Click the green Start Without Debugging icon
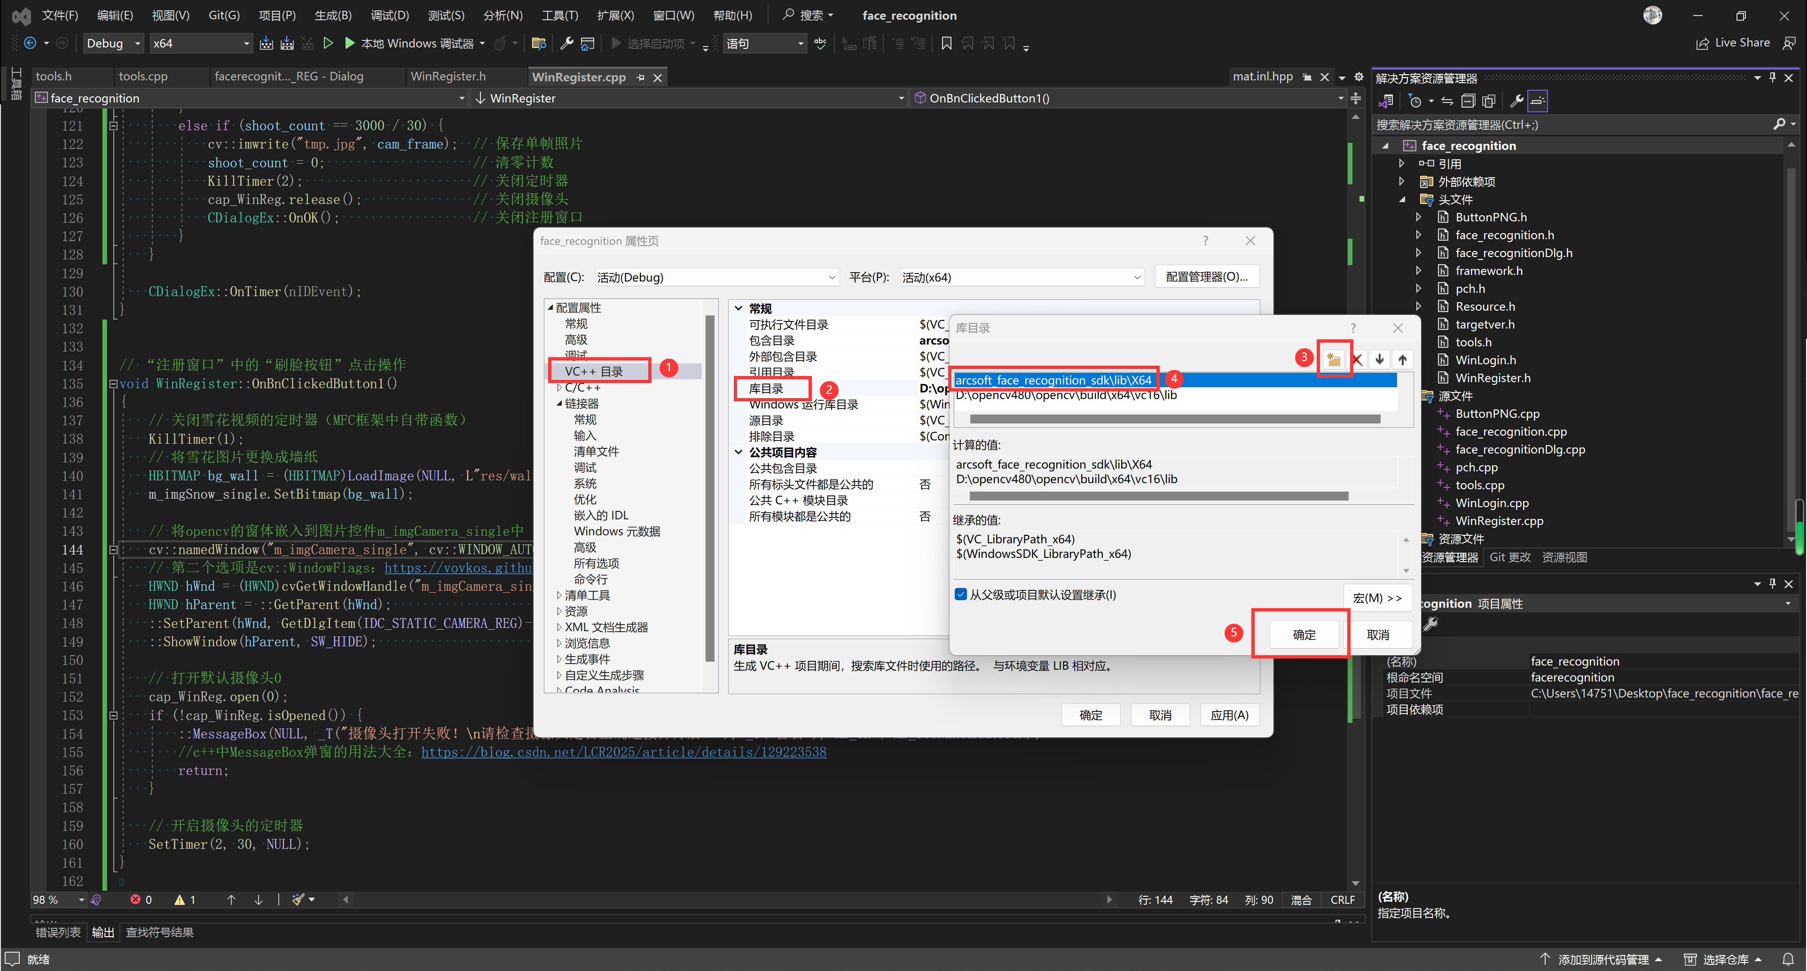Screen dimensions: 1807x971 pyautogui.click(x=328, y=44)
